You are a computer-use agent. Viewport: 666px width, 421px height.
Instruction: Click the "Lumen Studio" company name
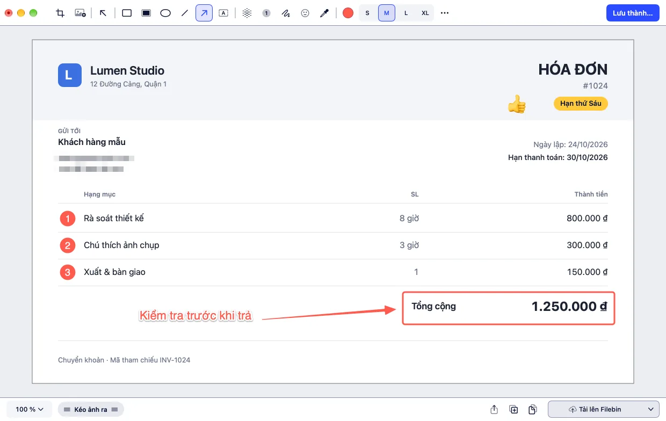click(x=127, y=70)
